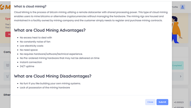Click the "Instant connection" list item

31,62
